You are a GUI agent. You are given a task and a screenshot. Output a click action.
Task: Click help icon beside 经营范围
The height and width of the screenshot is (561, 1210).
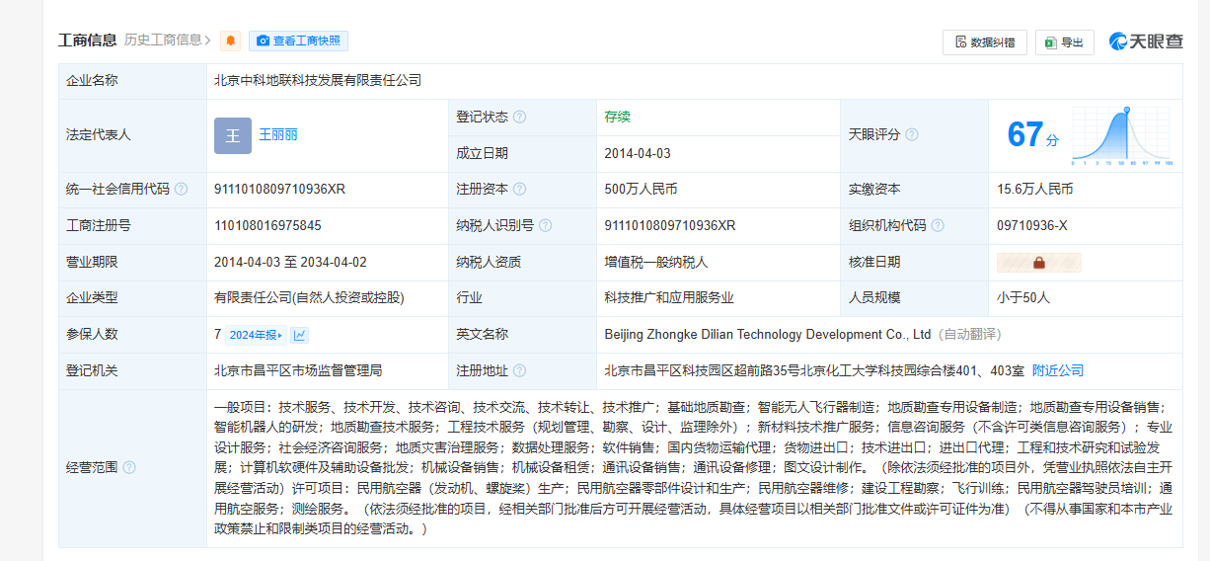click(x=129, y=468)
